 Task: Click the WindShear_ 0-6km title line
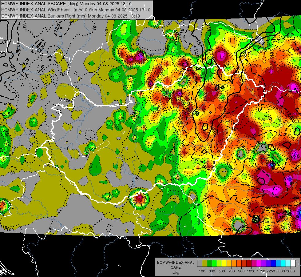tap(76, 10)
